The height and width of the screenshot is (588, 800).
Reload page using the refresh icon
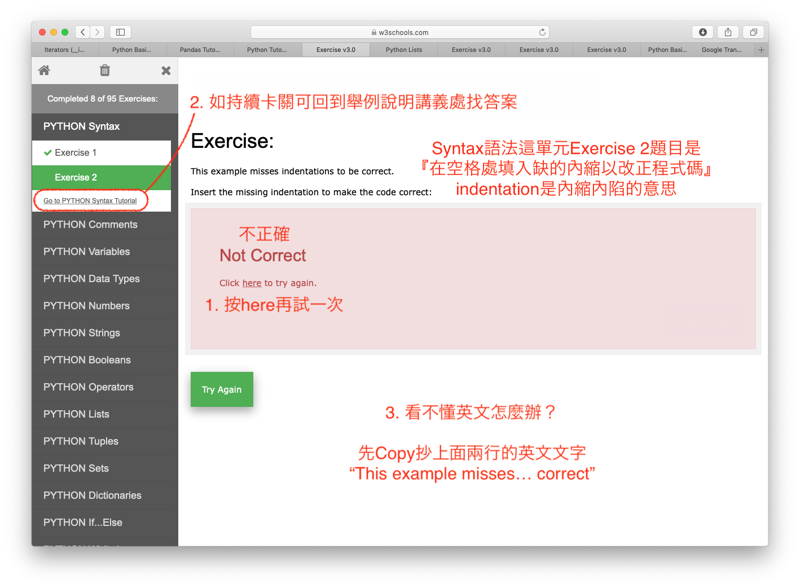point(542,32)
